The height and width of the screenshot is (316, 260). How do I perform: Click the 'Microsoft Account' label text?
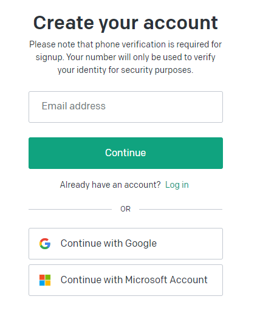pyautogui.click(x=166, y=280)
